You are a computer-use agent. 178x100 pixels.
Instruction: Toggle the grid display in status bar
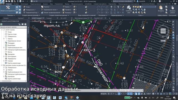tap(109, 94)
